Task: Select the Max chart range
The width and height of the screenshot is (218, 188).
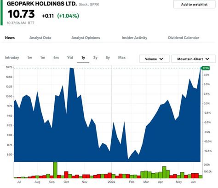Action: (x=122, y=58)
